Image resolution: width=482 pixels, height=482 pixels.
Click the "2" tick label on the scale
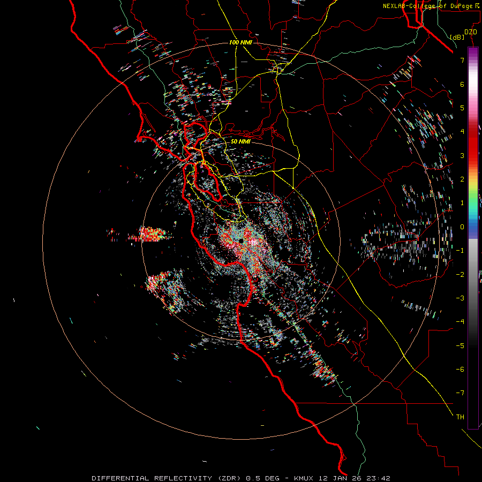[x=462, y=179]
